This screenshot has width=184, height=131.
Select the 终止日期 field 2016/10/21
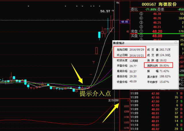pyautogui.click(x=137, y=55)
